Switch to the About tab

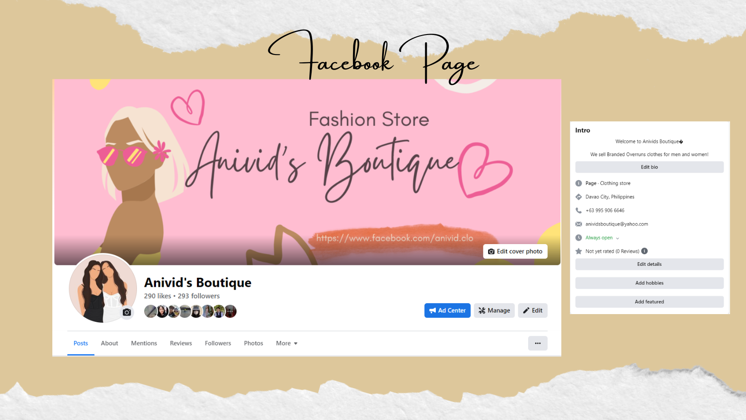(109, 343)
